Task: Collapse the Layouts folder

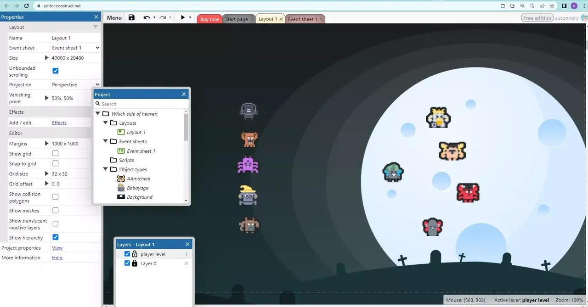Action: coord(105,123)
